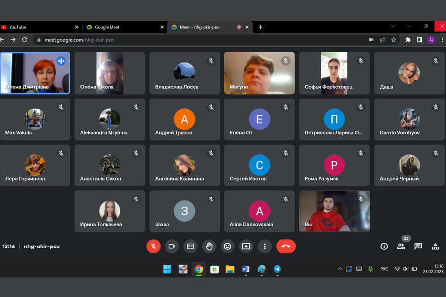446x297 pixels.
Task: Select Владислав Лосев participant tile
Action: coord(185,73)
